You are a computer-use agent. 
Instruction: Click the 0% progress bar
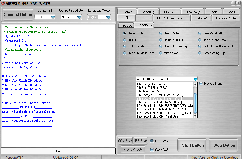tap(58, 151)
